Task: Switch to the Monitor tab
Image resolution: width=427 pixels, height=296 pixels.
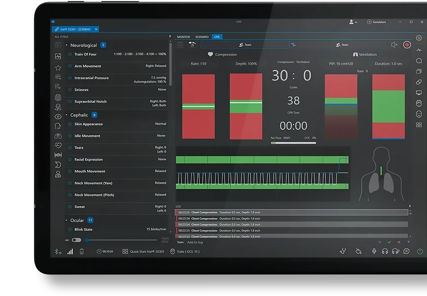Action: [183, 37]
